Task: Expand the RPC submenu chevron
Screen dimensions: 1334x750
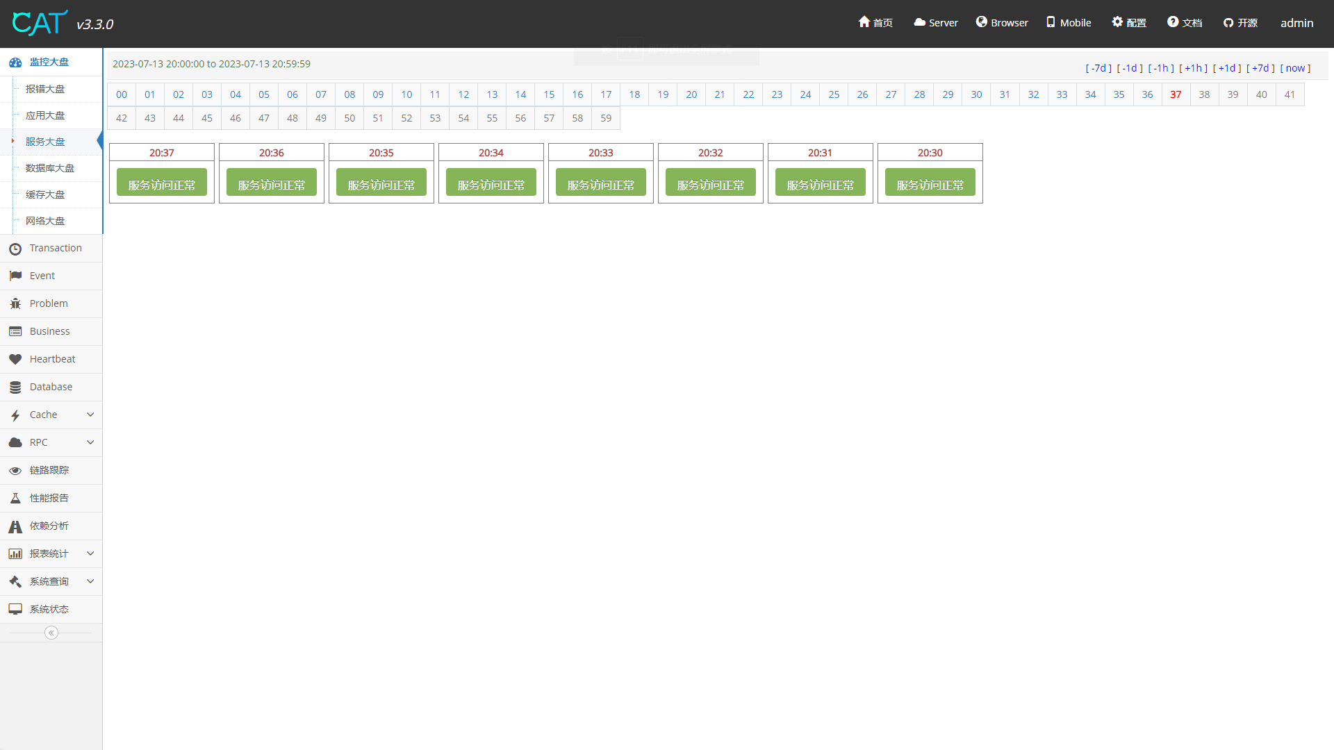Action: click(90, 442)
